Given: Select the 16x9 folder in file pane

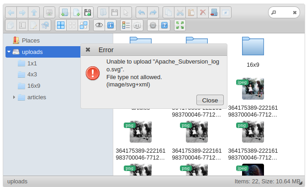Looking at the screenshot, I should 253,46.
